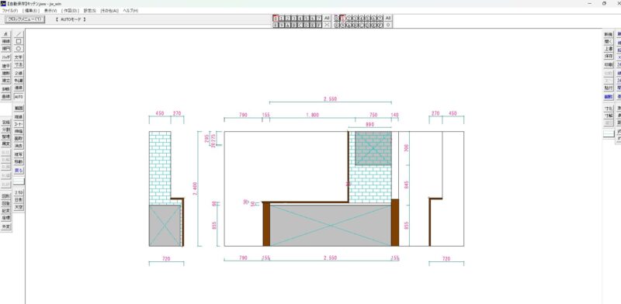Open the 2.5D view button
The width and height of the screenshot is (621, 304).
click(19, 193)
